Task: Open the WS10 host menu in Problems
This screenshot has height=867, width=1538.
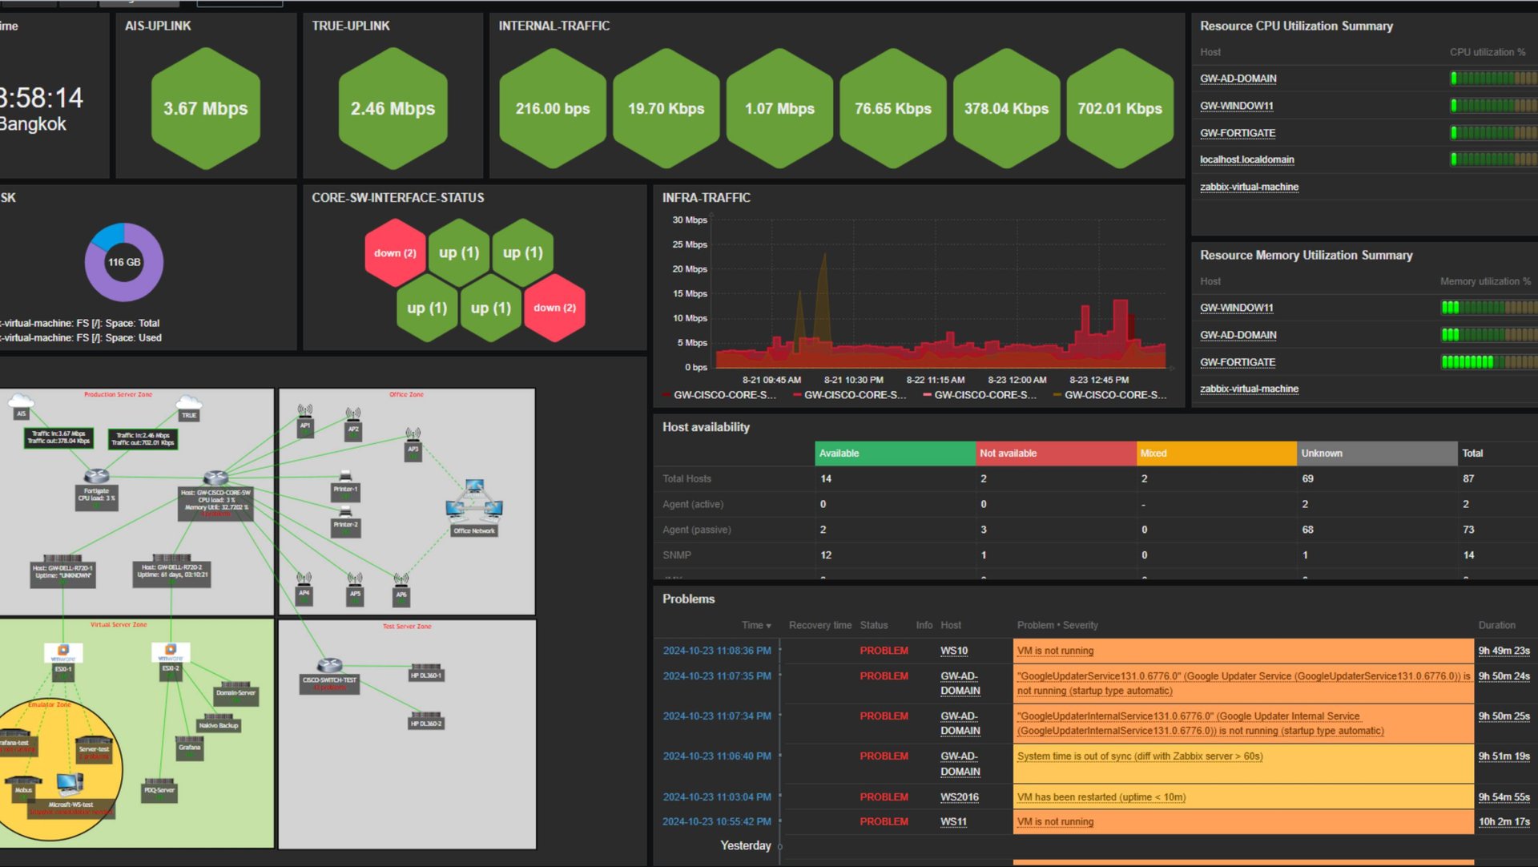Action: pyautogui.click(x=954, y=651)
